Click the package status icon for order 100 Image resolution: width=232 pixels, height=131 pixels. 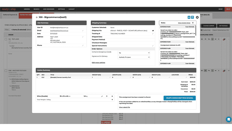[224, 39]
